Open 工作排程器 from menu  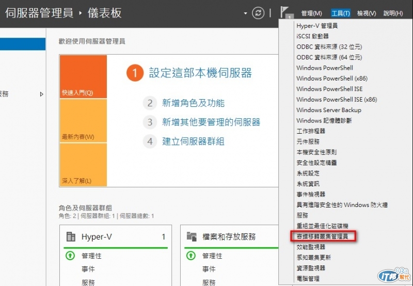(x=311, y=131)
